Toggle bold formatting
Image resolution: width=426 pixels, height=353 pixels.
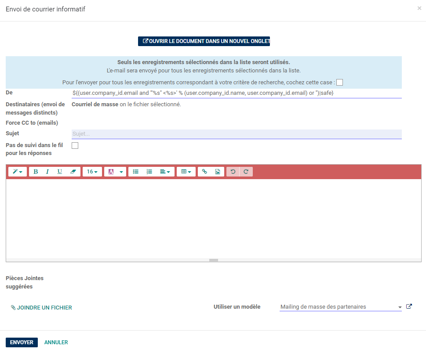(x=35, y=172)
